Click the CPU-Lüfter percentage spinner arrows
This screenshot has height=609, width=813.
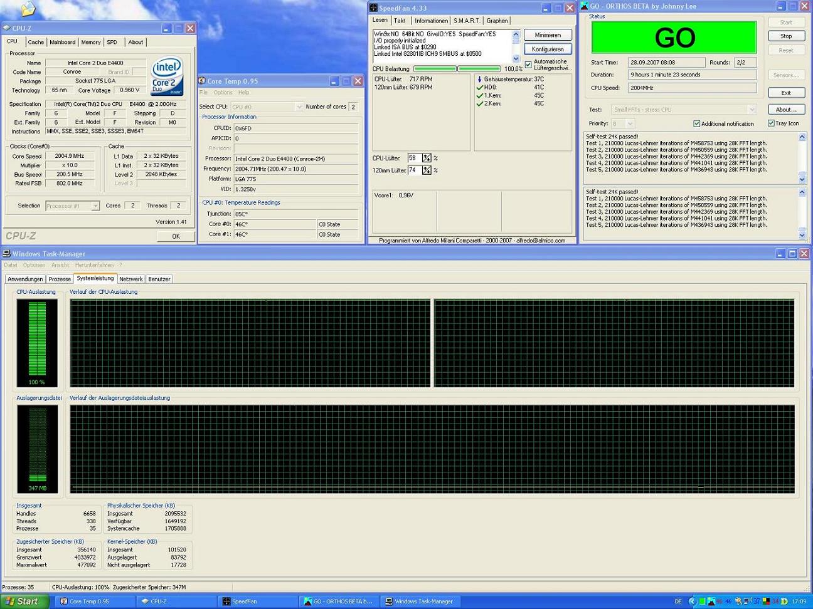tap(427, 159)
